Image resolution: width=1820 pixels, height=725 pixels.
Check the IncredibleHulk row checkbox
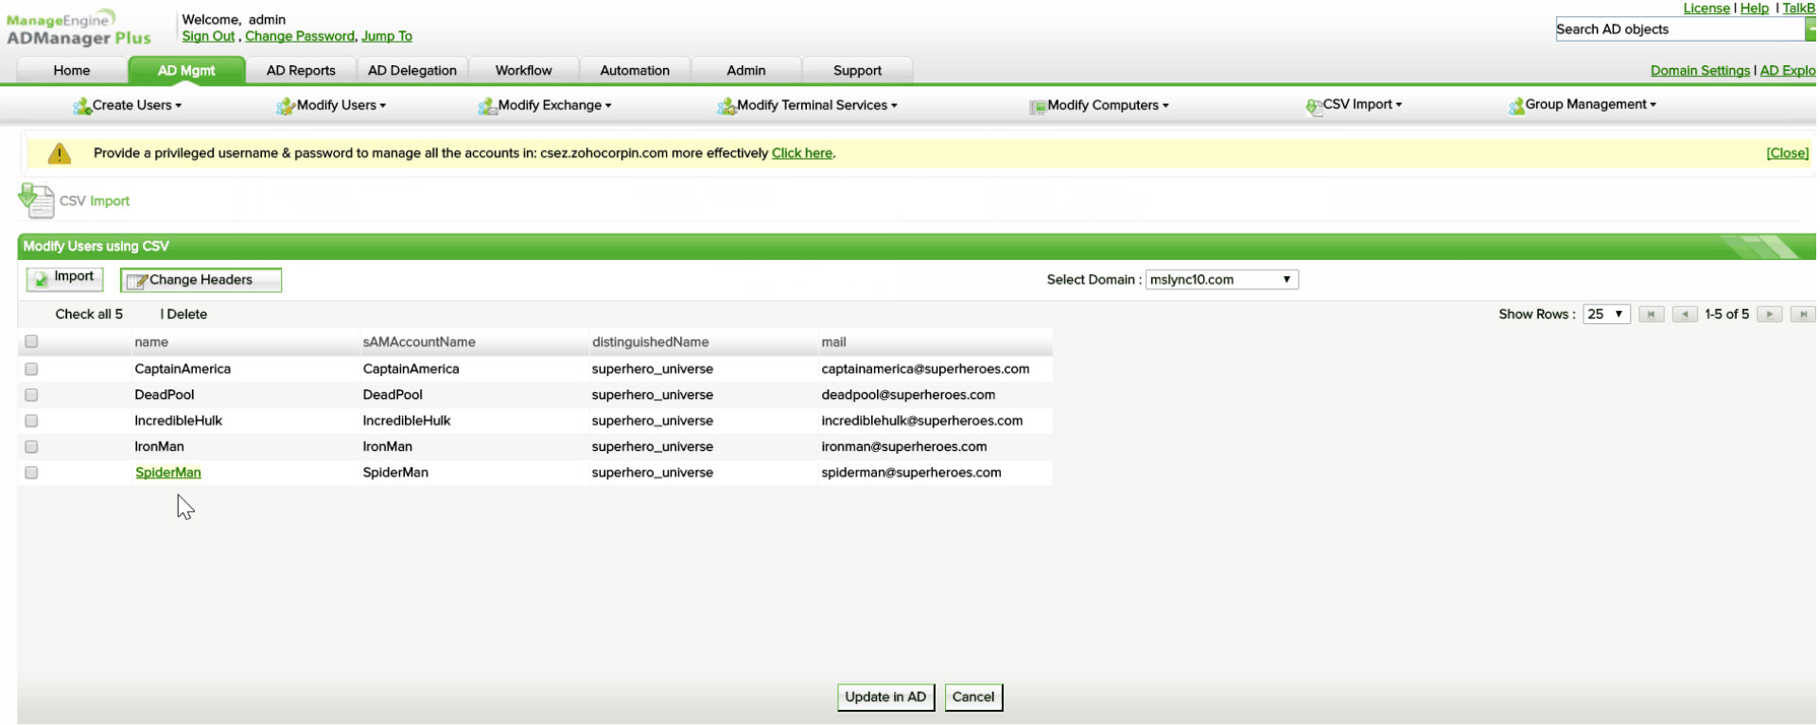pos(31,421)
